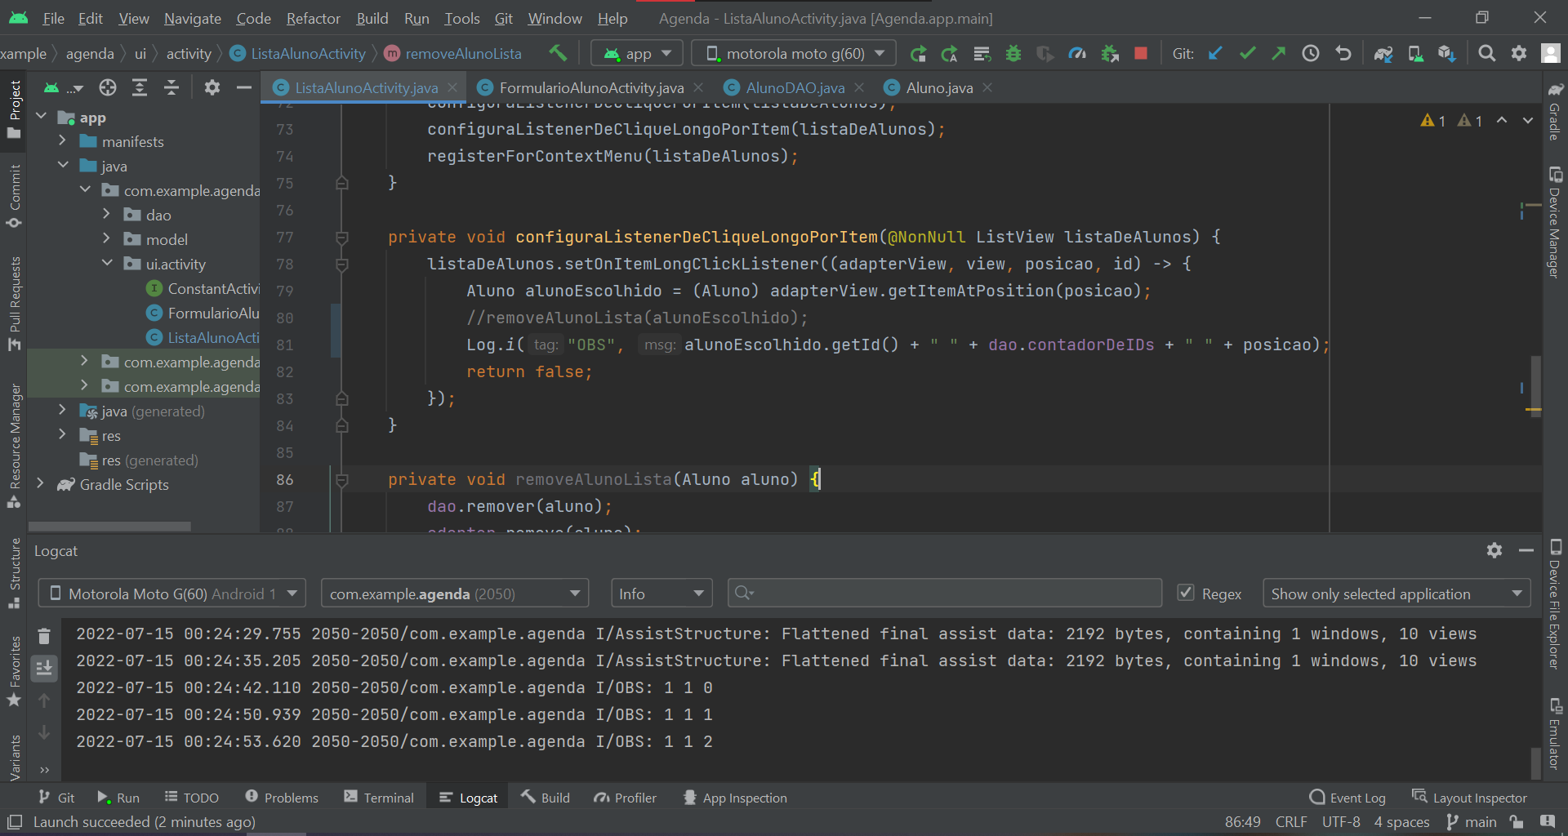
Task: Click the main Git branch widget
Action: coord(1472,822)
